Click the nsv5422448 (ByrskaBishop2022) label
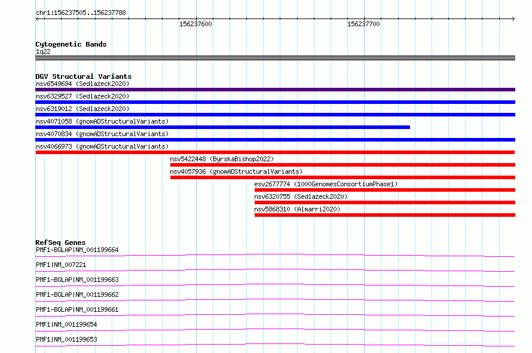Screen dimensions: 532x353 (222, 159)
